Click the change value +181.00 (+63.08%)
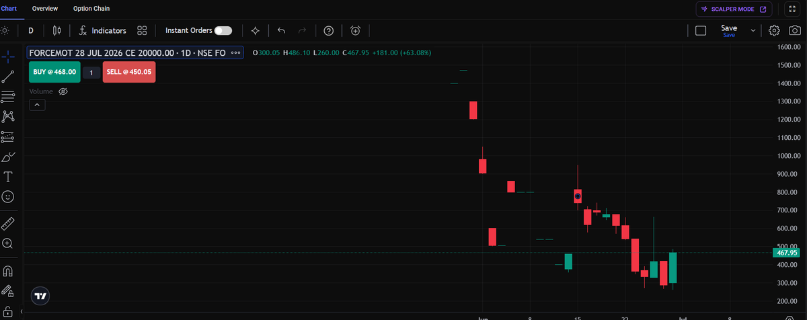 coord(401,52)
